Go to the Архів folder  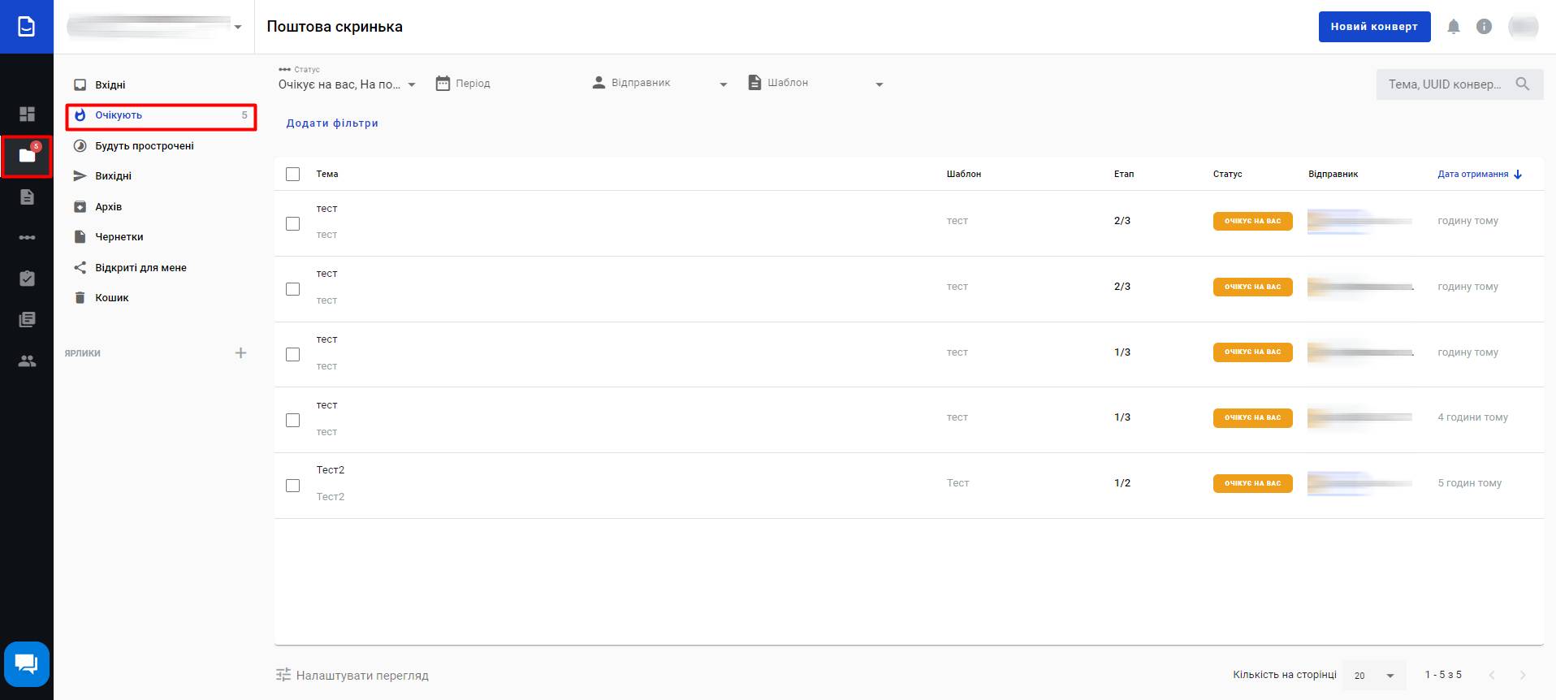(109, 206)
